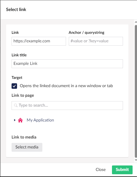Click the Link title label
This screenshot has width=137, height=177.
pos(19,55)
